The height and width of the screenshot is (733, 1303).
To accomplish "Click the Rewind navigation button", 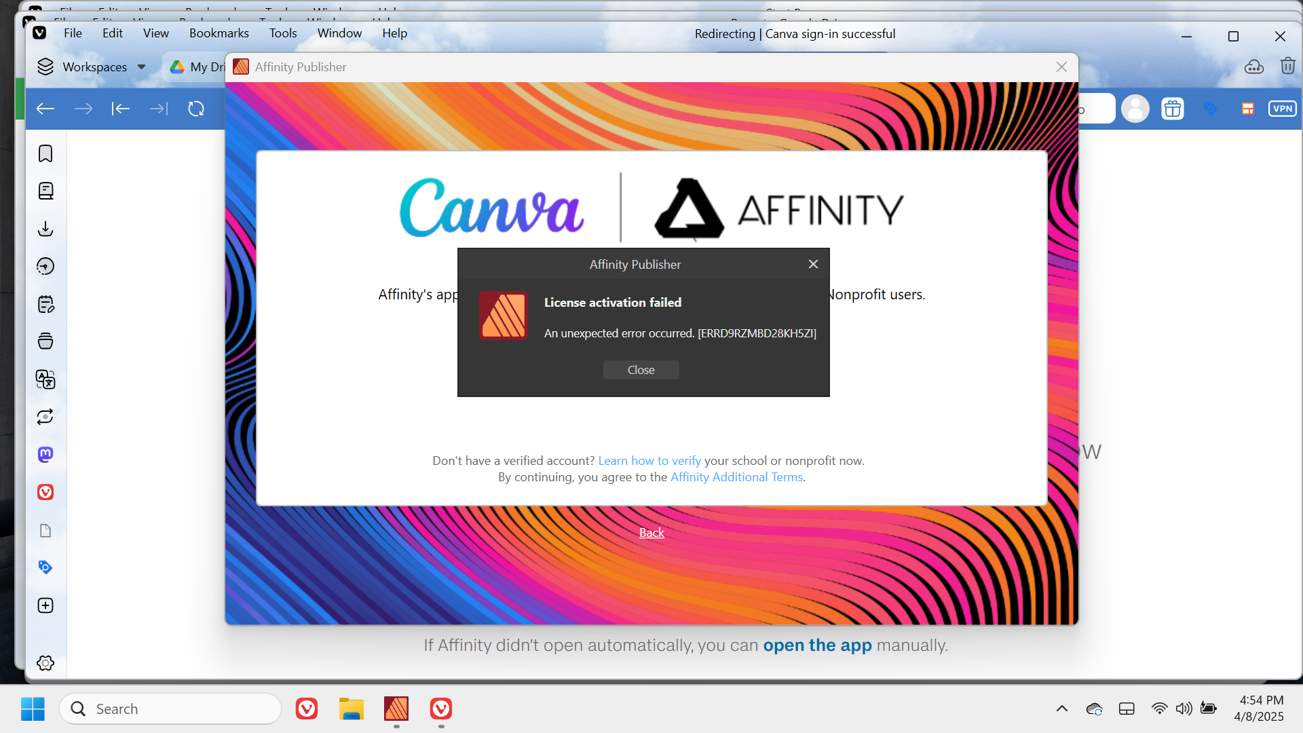I will click(x=120, y=109).
